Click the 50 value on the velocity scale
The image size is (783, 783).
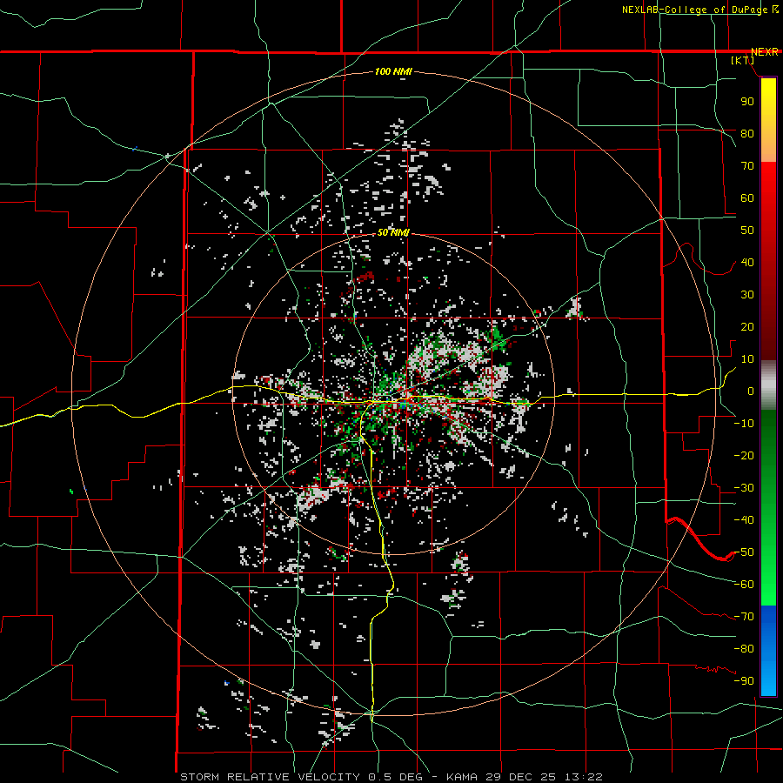747,231
